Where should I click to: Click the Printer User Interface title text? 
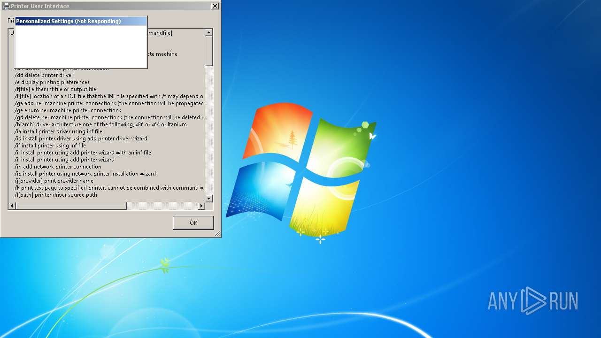click(40, 6)
